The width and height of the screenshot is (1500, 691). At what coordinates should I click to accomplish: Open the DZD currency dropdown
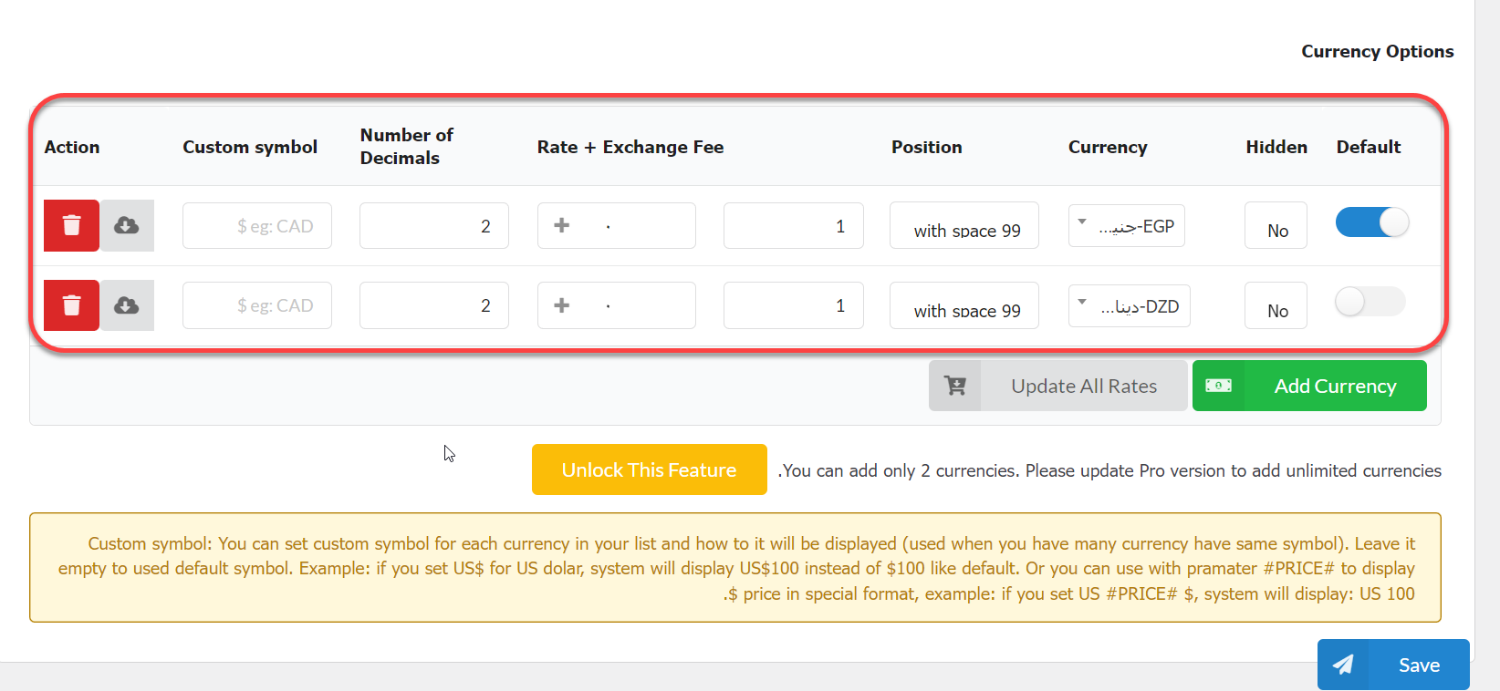(x=1130, y=305)
